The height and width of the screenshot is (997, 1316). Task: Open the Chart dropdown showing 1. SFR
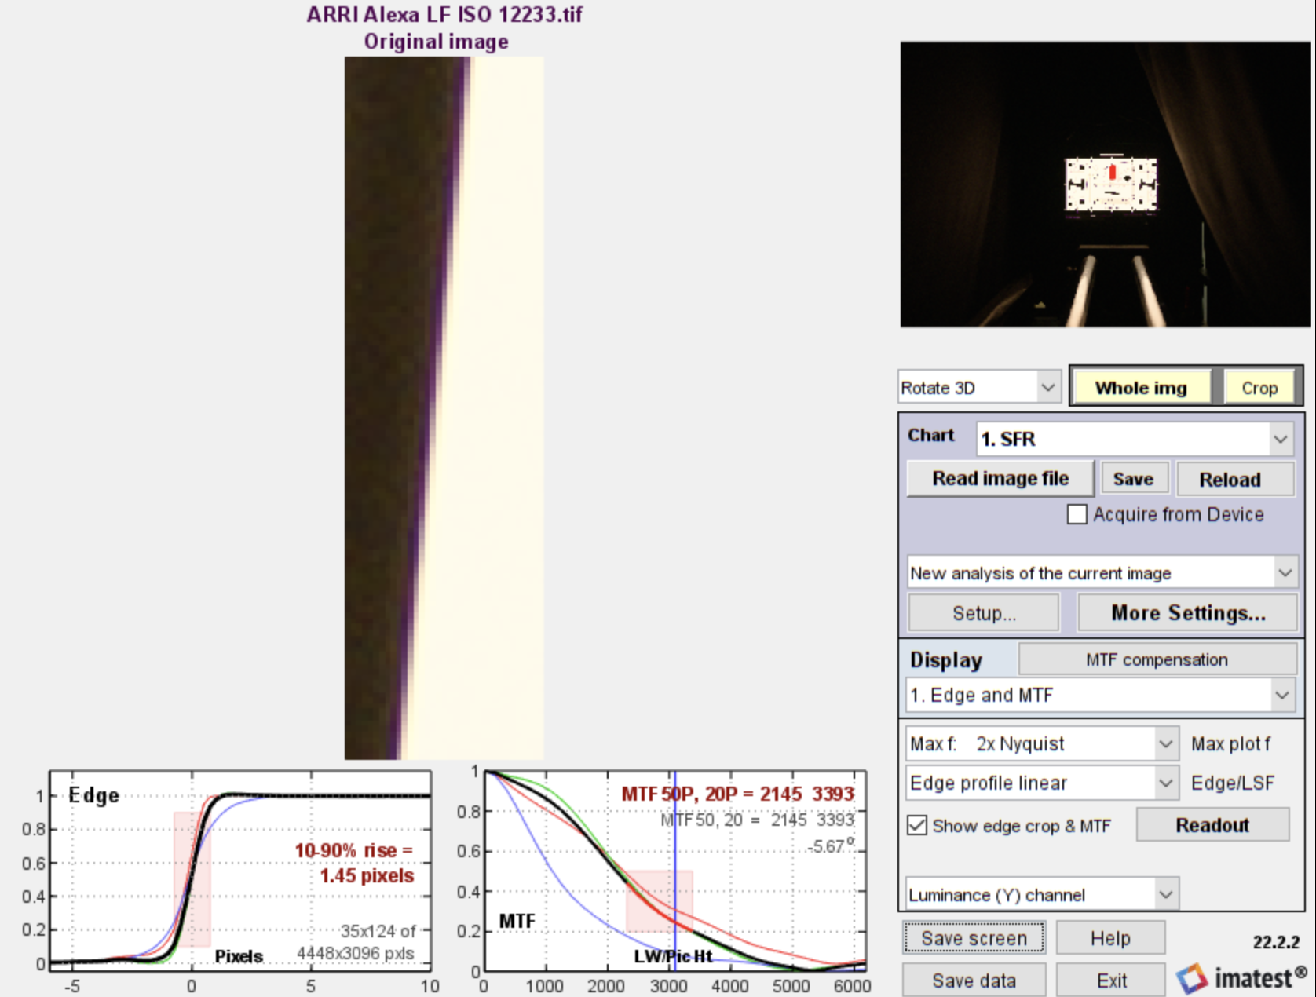pyautogui.click(x=1134, y=438)
